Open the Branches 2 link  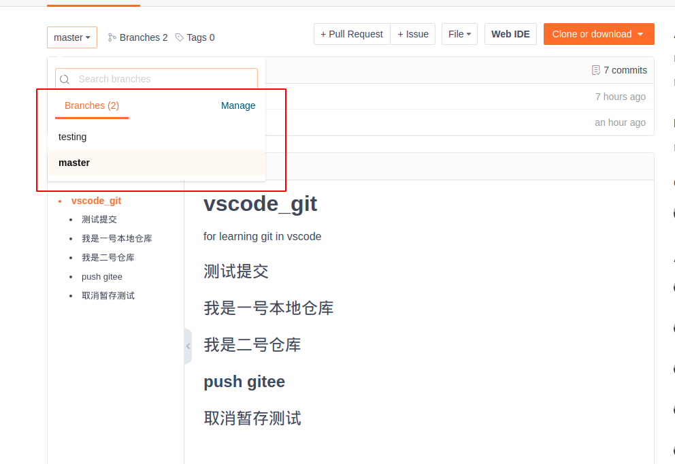click(137, 37)
